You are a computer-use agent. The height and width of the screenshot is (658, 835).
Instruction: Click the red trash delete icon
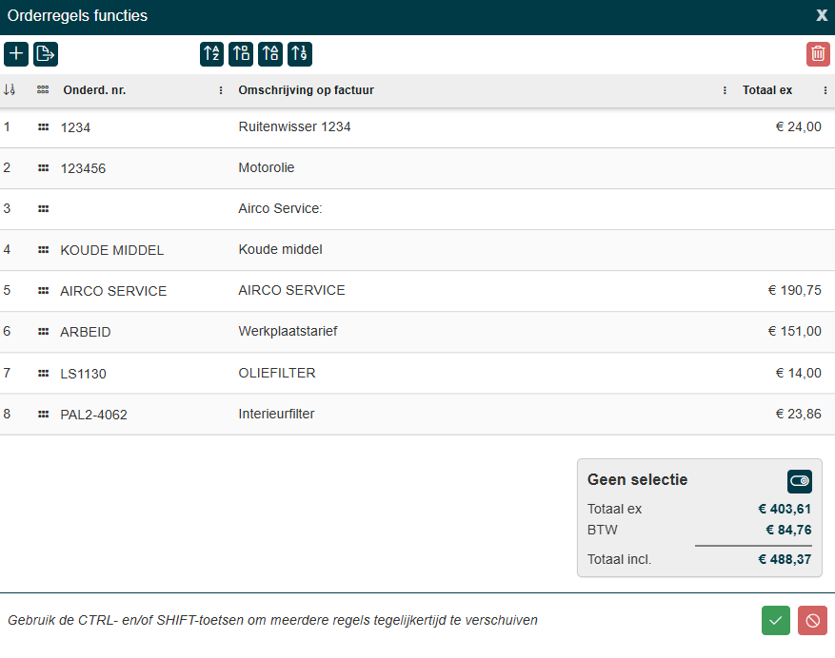point(818,54)
